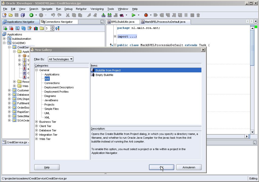Image resolution: width=259 pixels, height=182 pixels.
Task: Switch to the Connections Navigator tab
Action: click(58, 22)
